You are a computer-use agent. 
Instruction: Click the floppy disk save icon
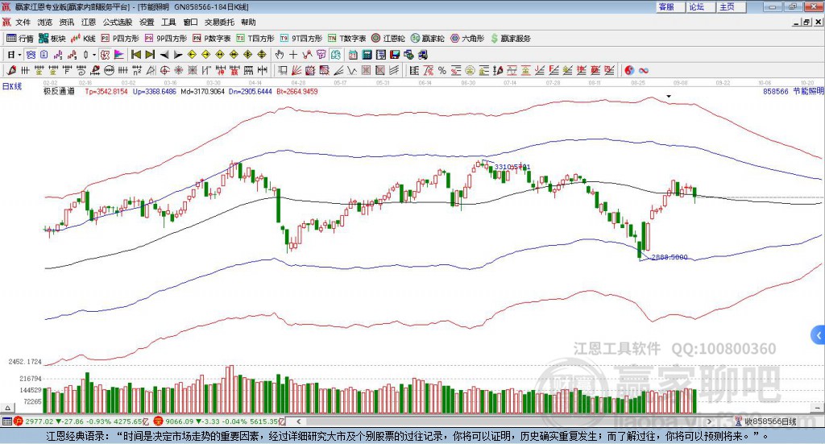click(395, 55)
